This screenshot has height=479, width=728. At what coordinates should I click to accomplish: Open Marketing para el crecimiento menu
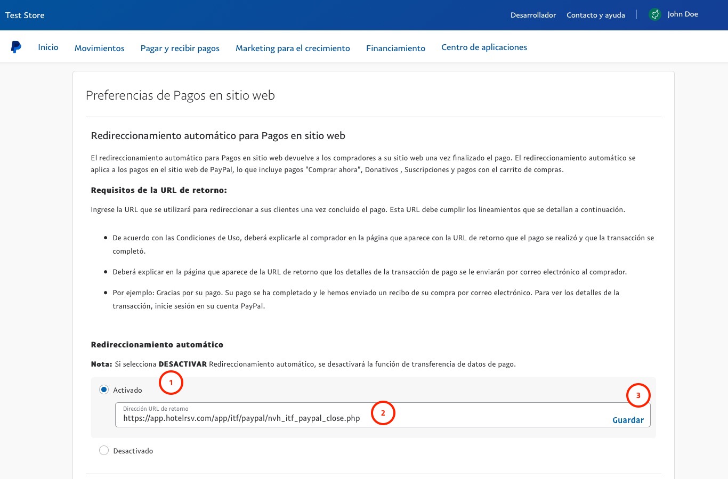tap(293, 48)
